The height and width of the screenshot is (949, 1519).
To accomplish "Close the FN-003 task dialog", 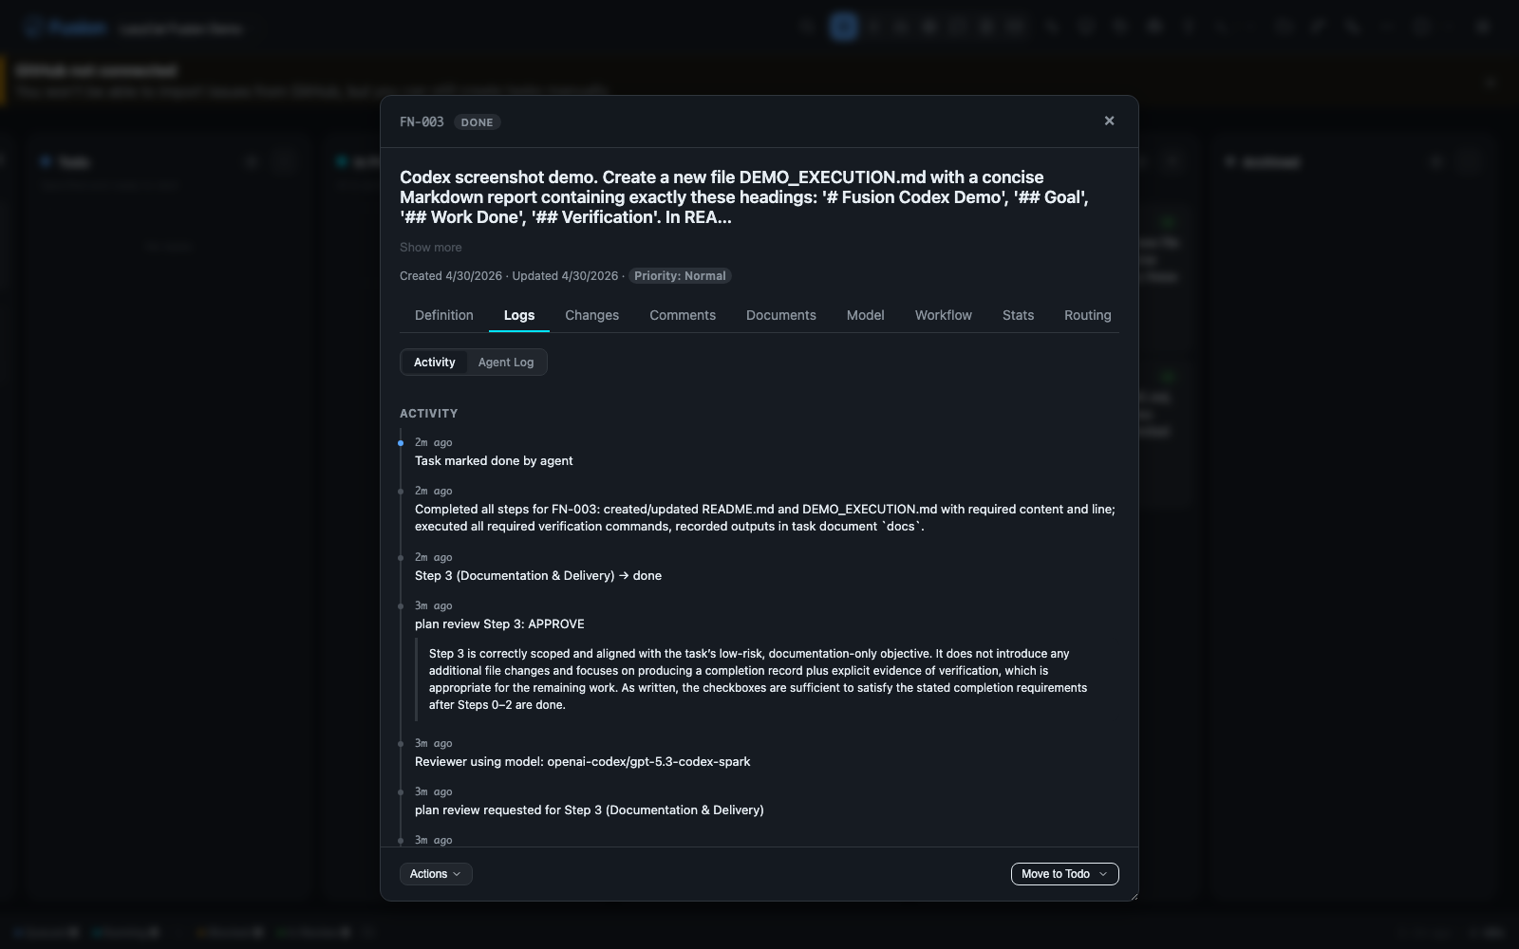I will click(1109, 121).
